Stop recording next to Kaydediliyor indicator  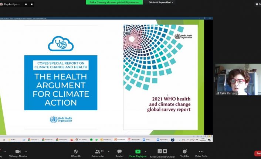(31, 4)
